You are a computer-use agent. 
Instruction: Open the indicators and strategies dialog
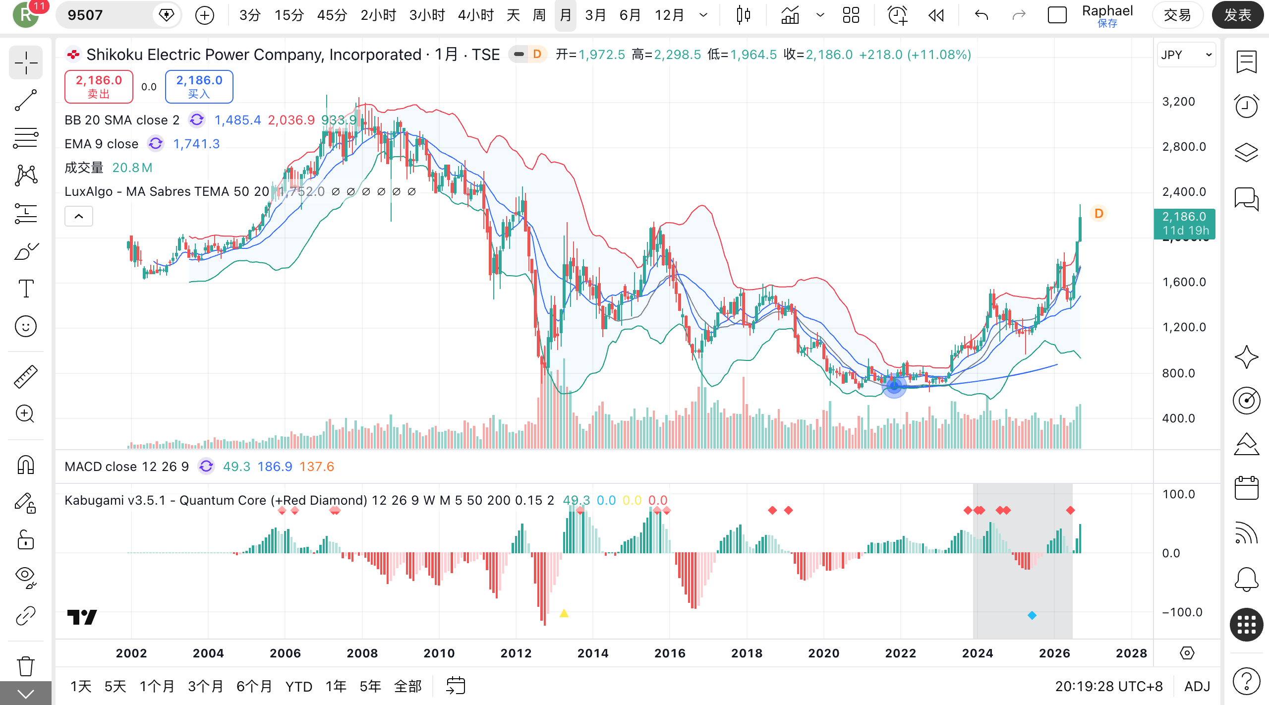click(x=790, y=15)
